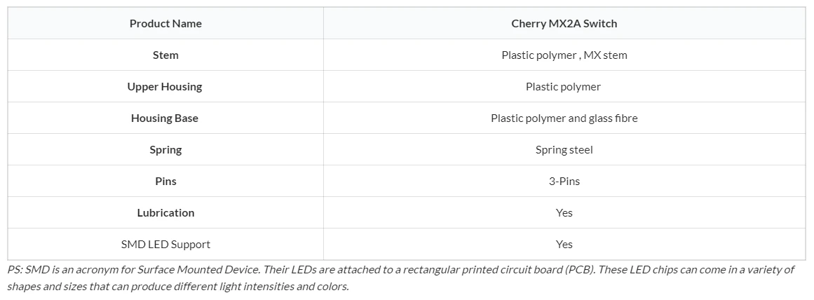The width and height of the screenshot is (814, 300).
Task: Click the Stem row label
Action: click(x=165, y=55)
